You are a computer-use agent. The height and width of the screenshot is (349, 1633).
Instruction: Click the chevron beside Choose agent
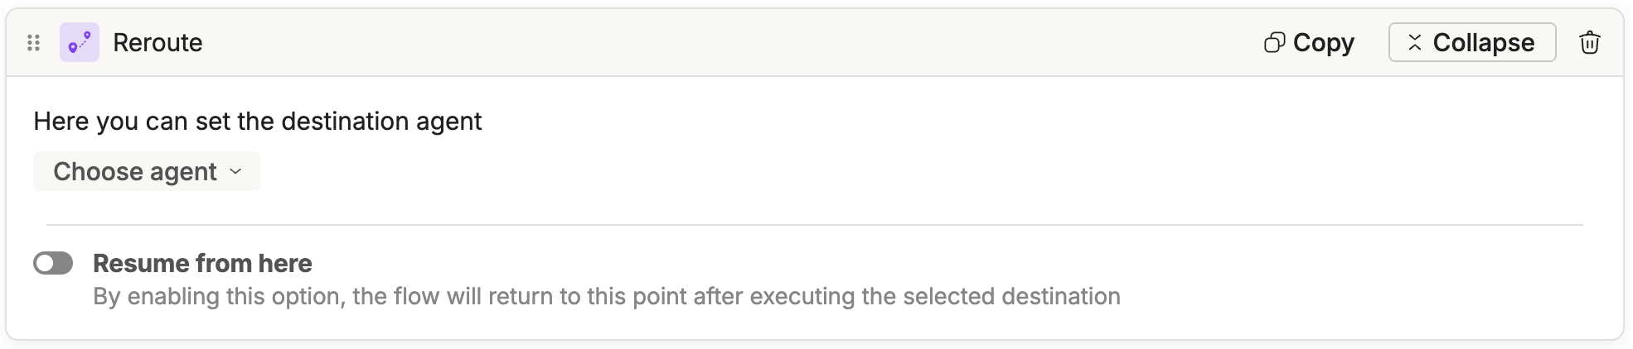[235, 172]
